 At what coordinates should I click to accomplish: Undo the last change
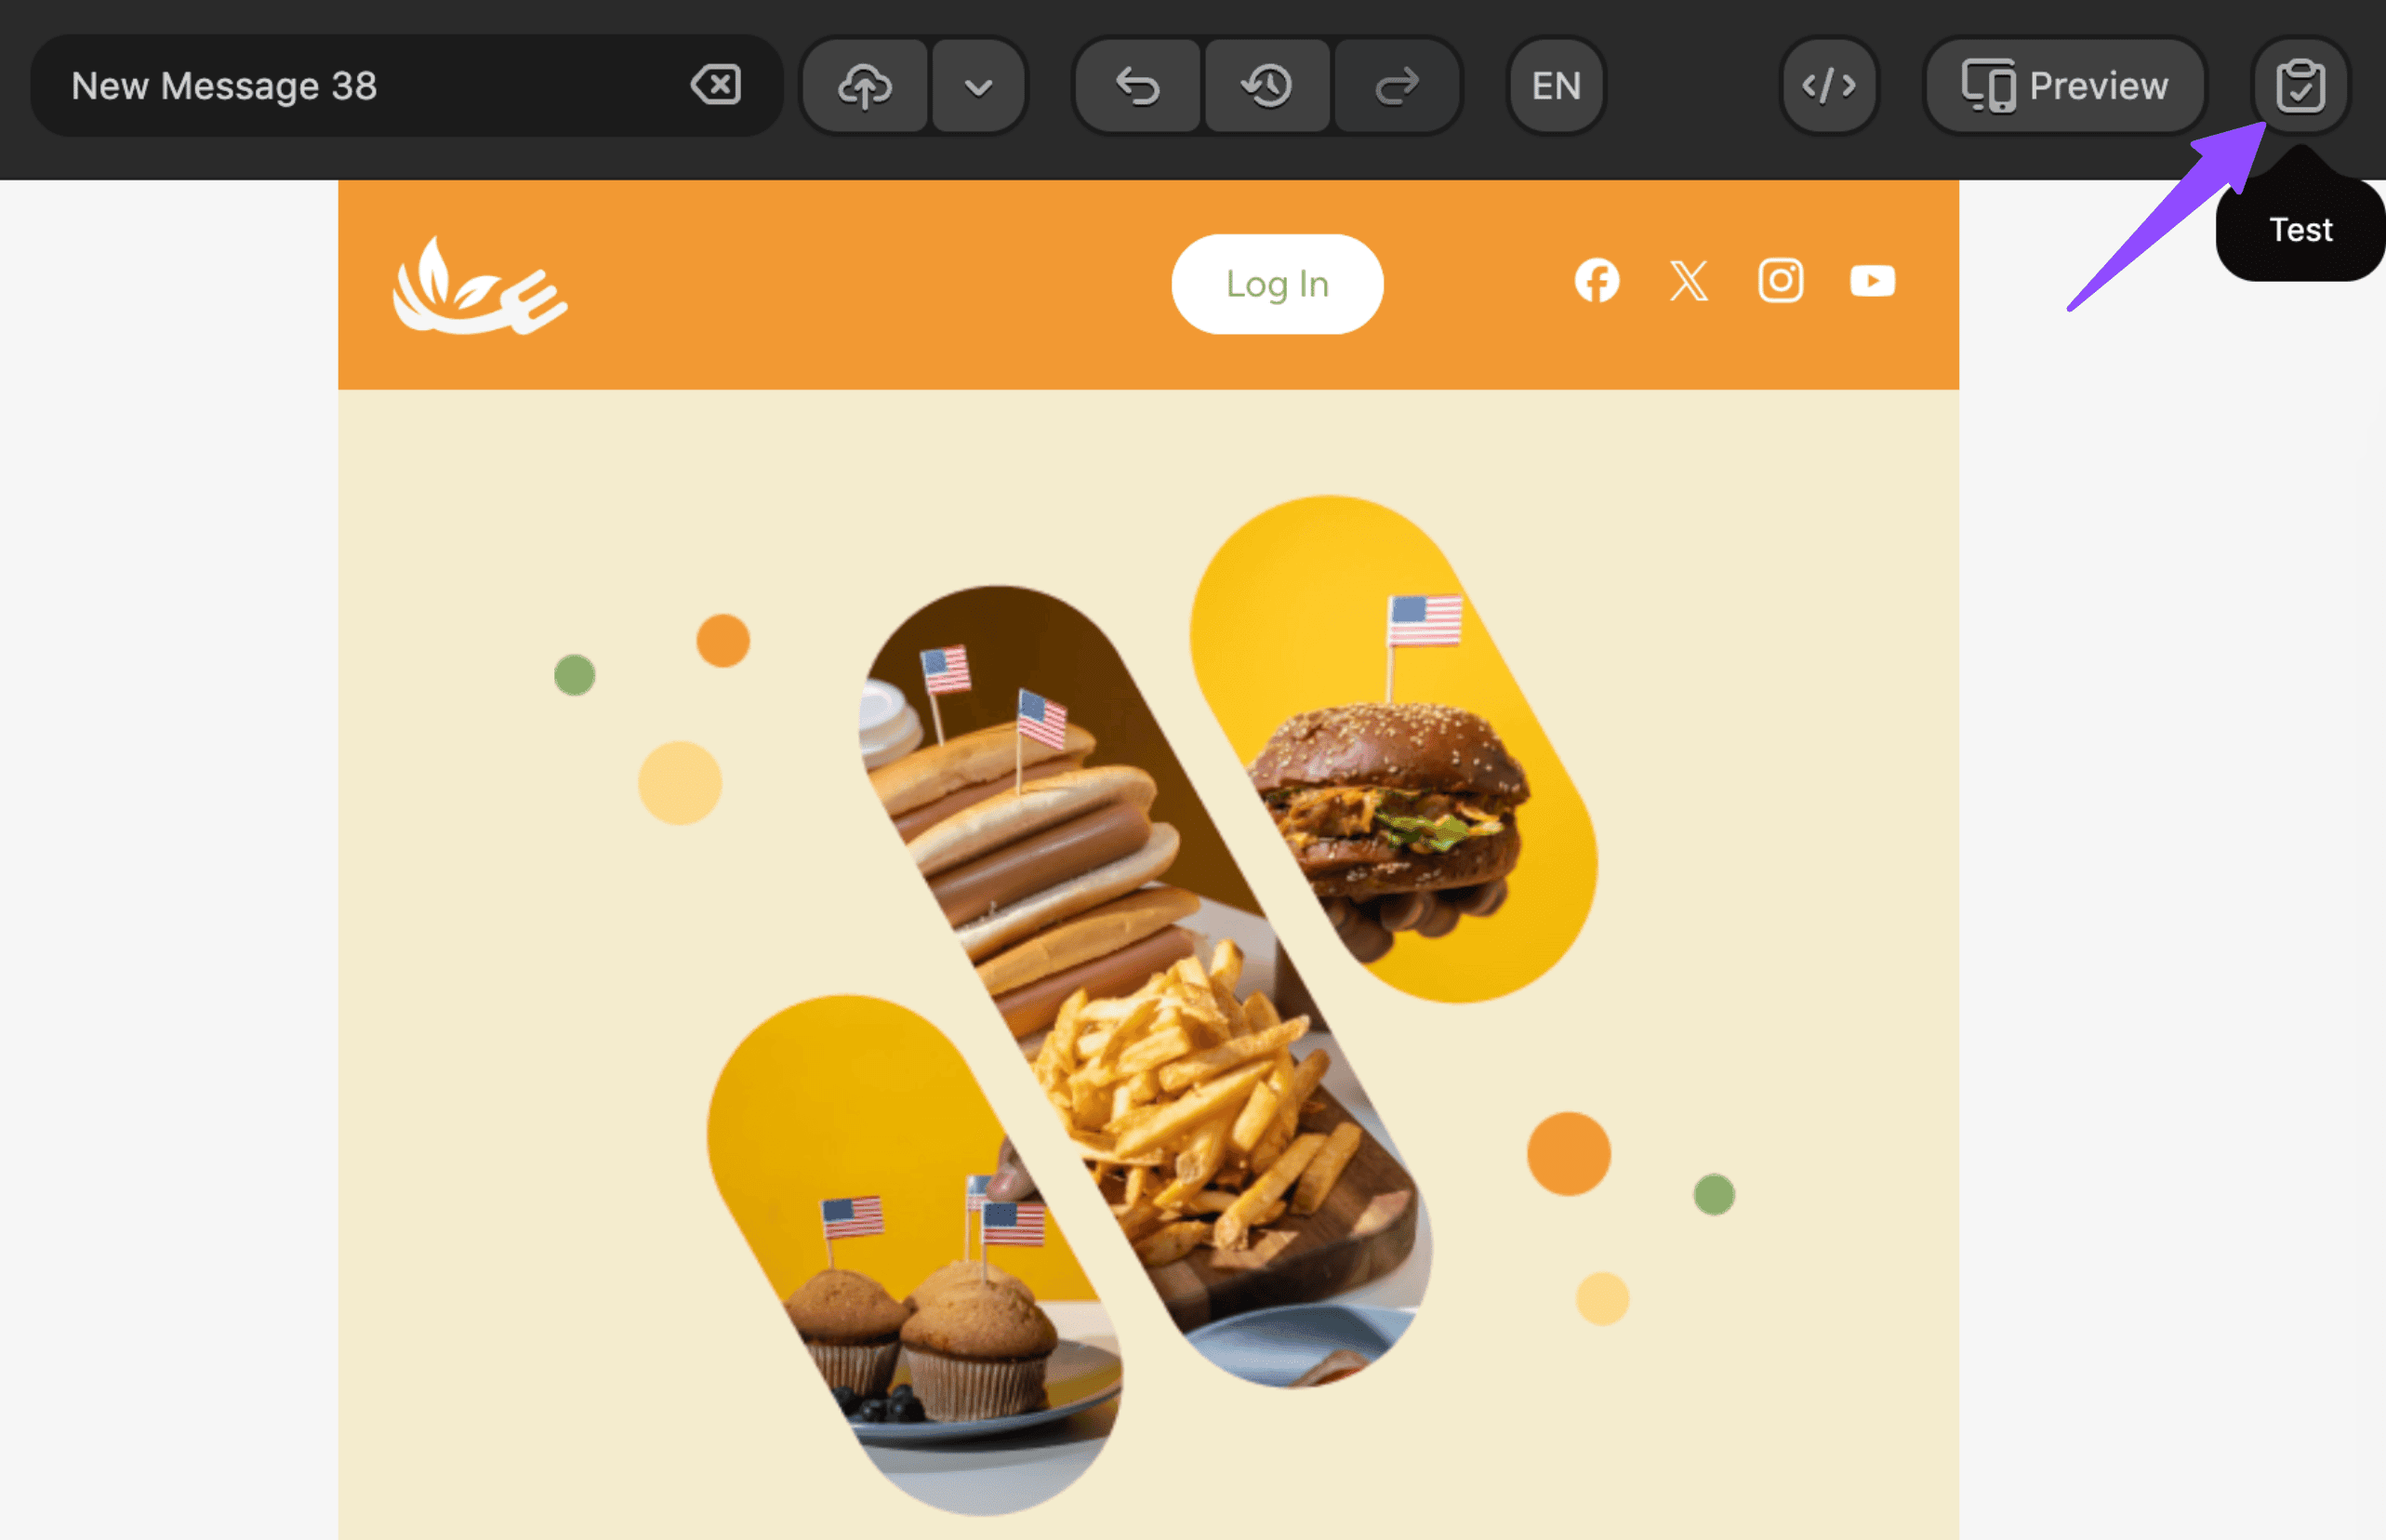pos(1138,86)
